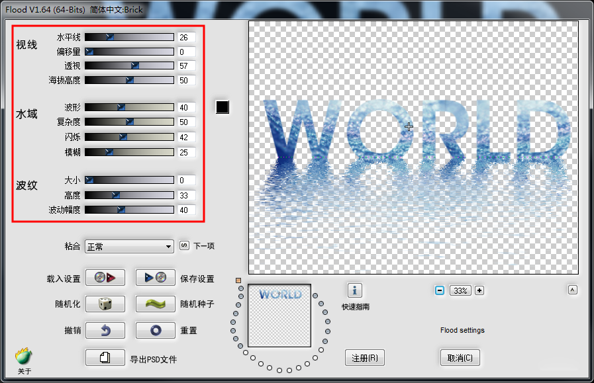The image size is (594, 383).
Task: Click the black water color swatch
Action: point(223,107)
